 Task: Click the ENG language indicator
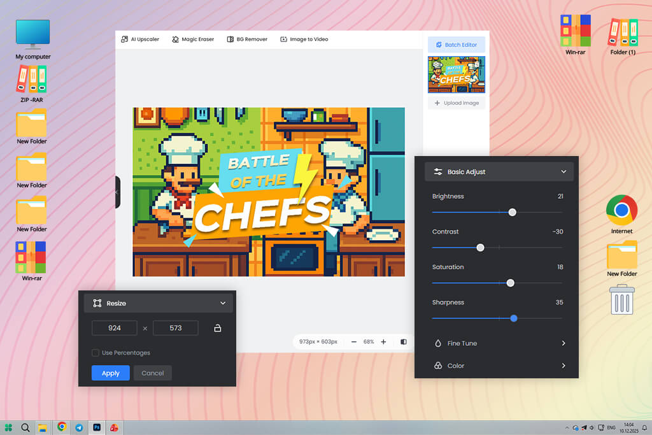[x=611, y=427]
